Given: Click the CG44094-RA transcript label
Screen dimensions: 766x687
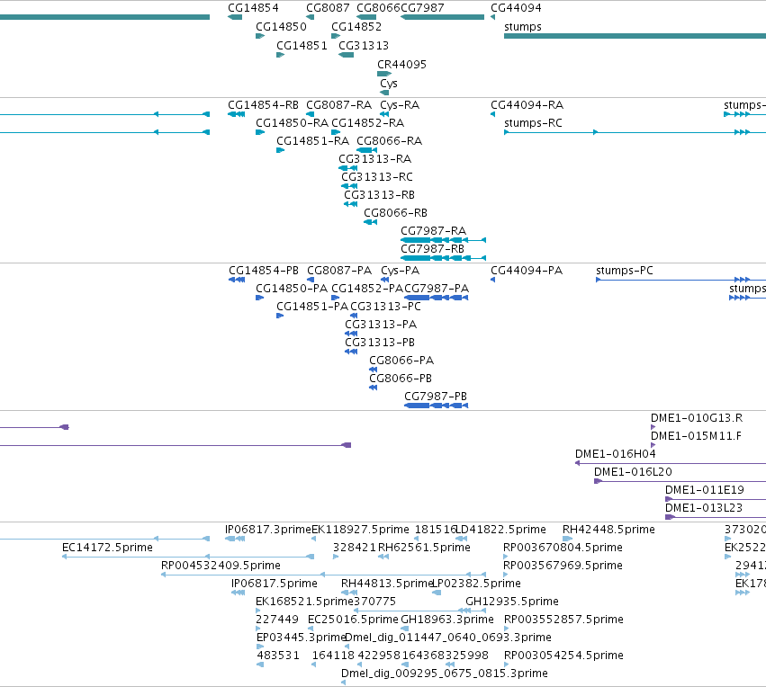Looking at the screenshot, I should (527, 105).
